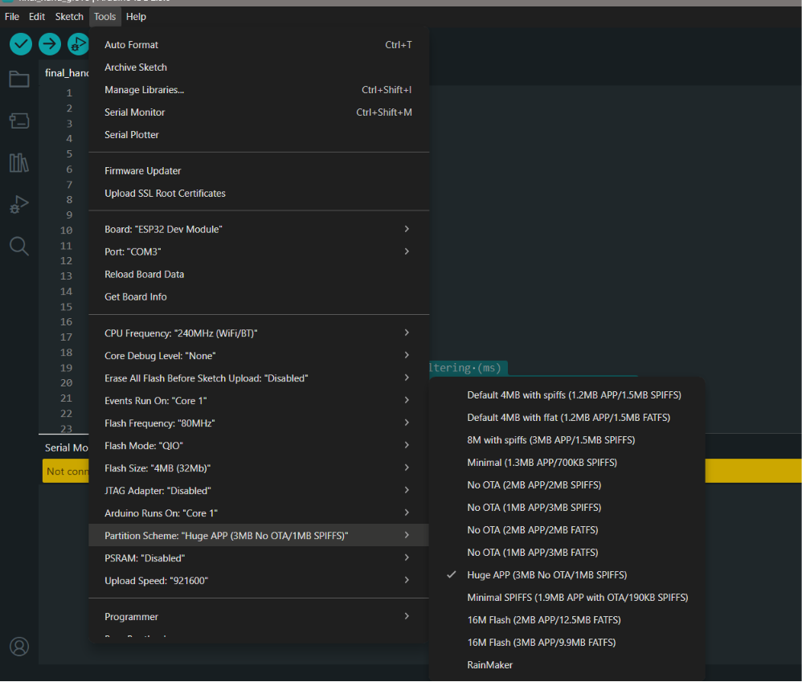
Task: Select the final_hand sketch tab
Action: 66,73
